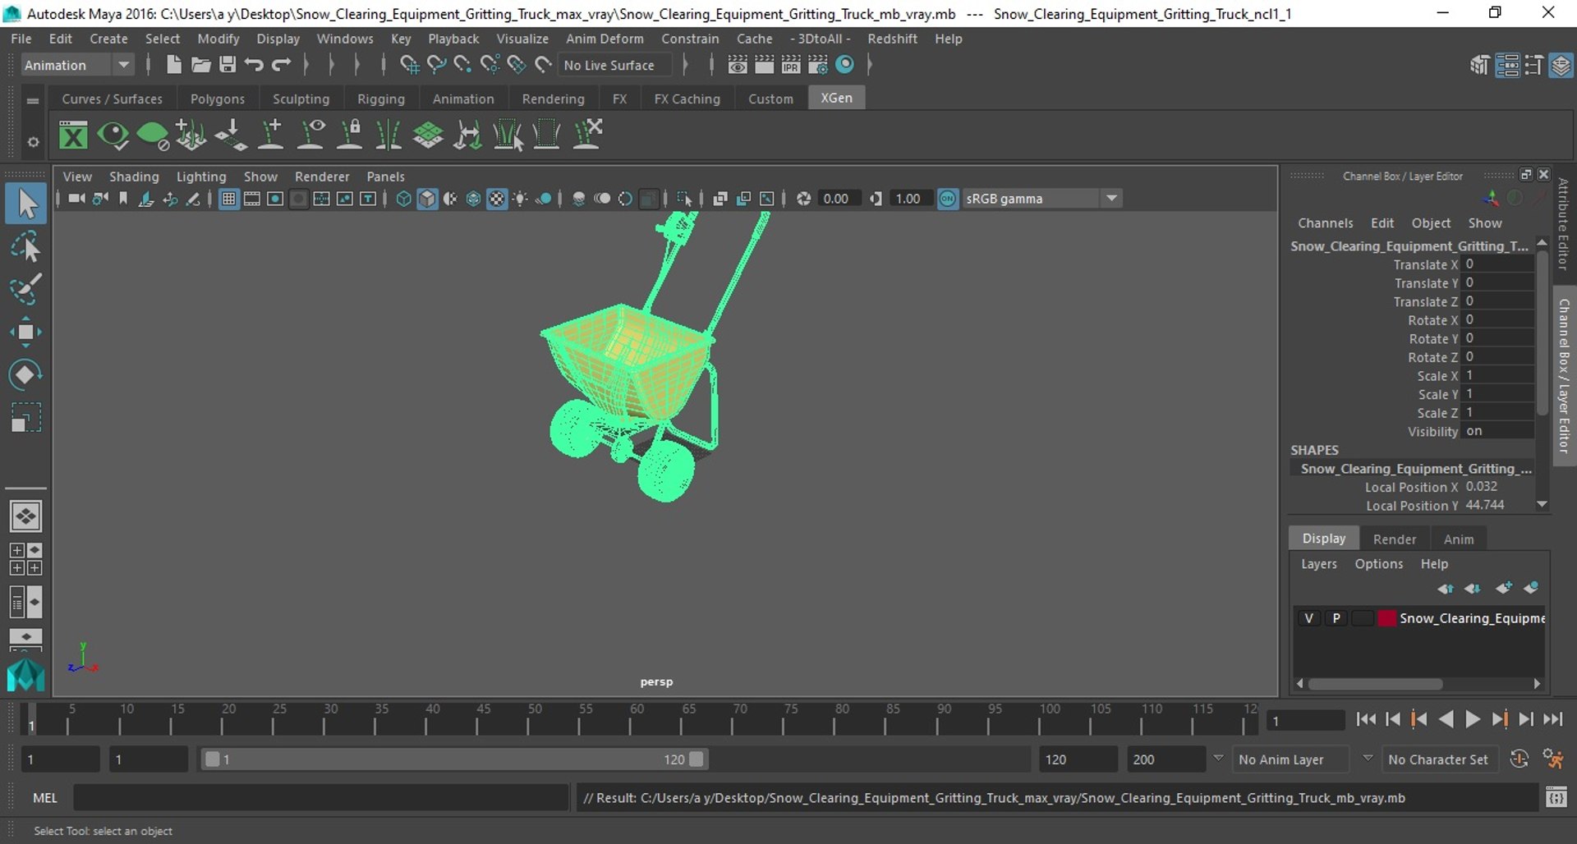Select the Lasso tool in toolbox
Screen dimensions: 1577x844
pos(25,246)
